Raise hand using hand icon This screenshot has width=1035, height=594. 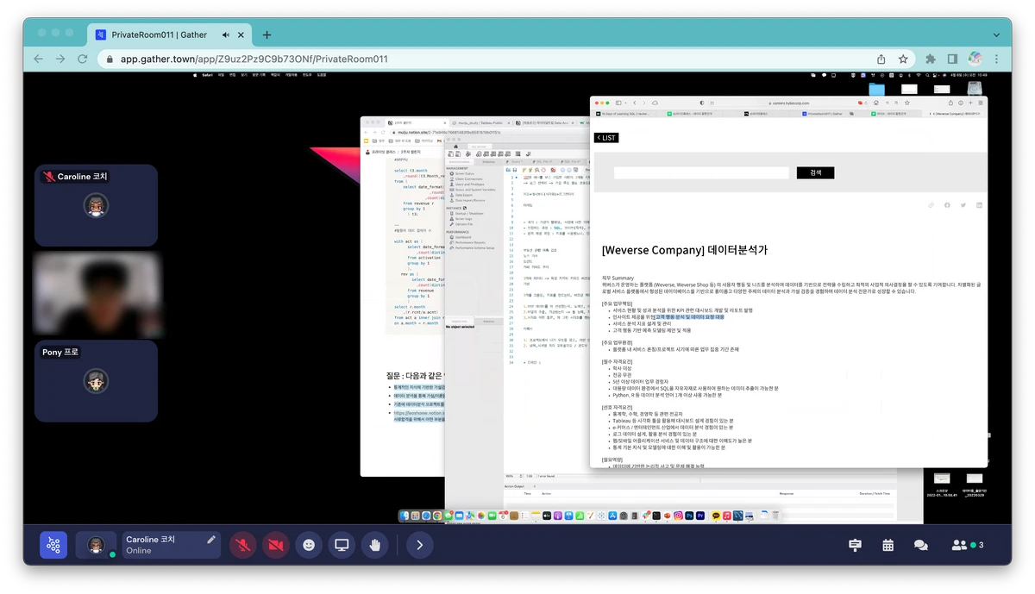pyautogui.click(x=374, y=545)
